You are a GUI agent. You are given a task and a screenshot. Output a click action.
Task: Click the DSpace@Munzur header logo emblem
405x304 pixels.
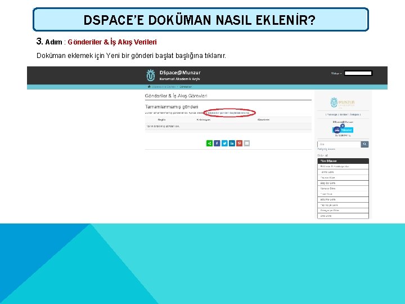151,75
